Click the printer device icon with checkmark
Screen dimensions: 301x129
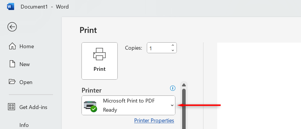90,105
